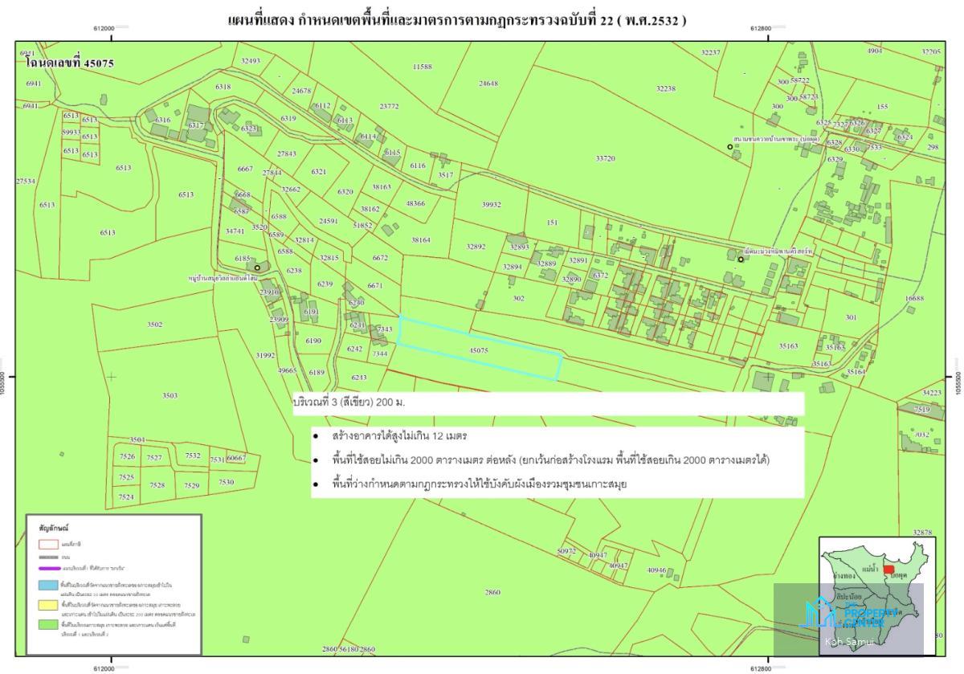The image size is (964, 674).
Task: Click parcel label 27843
Action: pos(287,153)
